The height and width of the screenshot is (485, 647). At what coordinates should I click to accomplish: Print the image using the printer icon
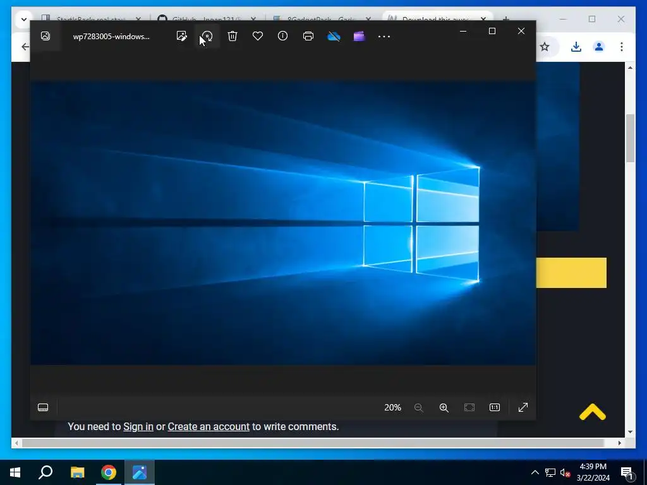308,36
